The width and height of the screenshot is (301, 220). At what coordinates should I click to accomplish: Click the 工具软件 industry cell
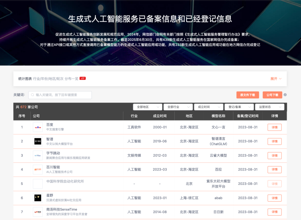click(x=134, y=127)
